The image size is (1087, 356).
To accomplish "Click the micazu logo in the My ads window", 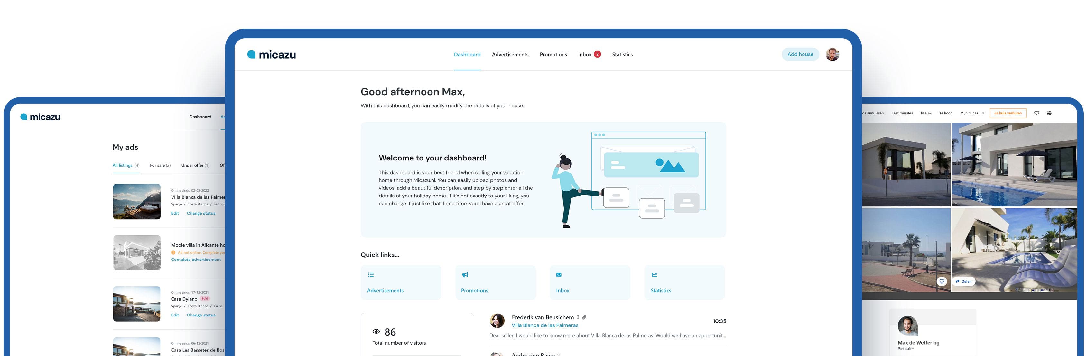I will (x=40, y=117).
